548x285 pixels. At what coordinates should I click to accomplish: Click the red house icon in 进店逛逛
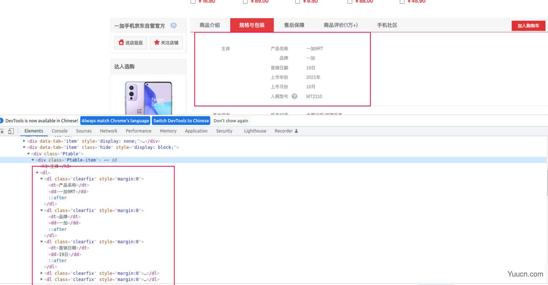[121, 43]
